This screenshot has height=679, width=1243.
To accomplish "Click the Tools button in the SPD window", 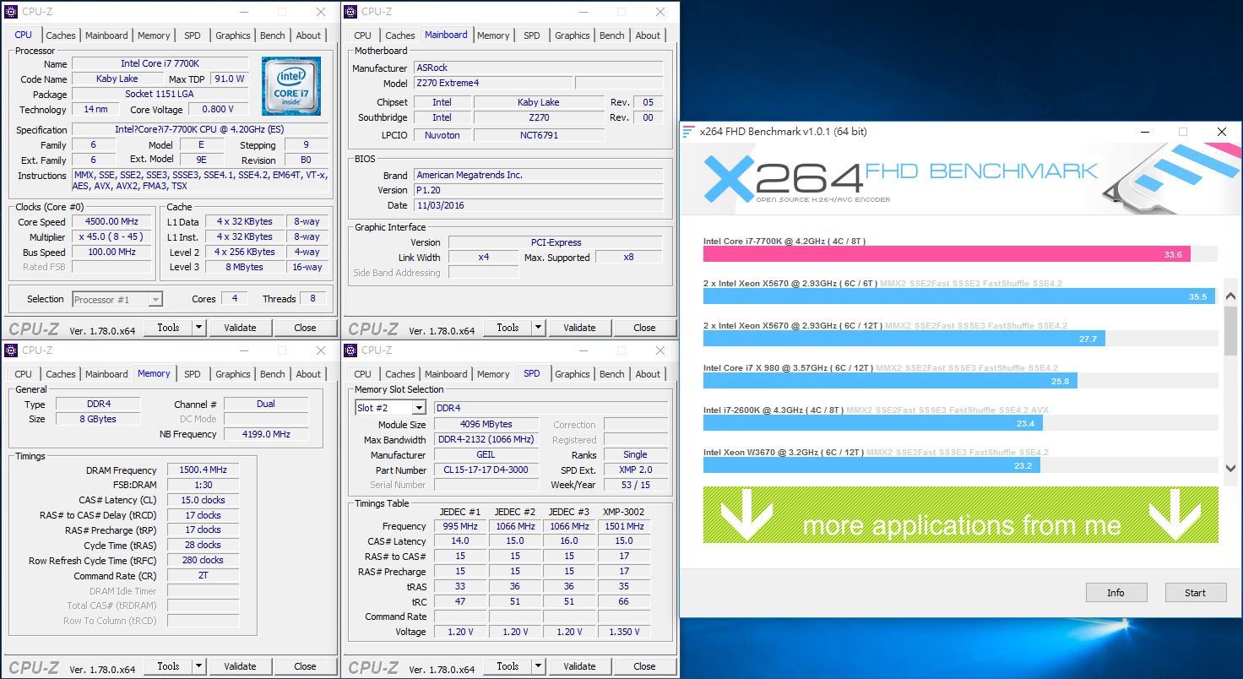I will (x=508, y=666).
